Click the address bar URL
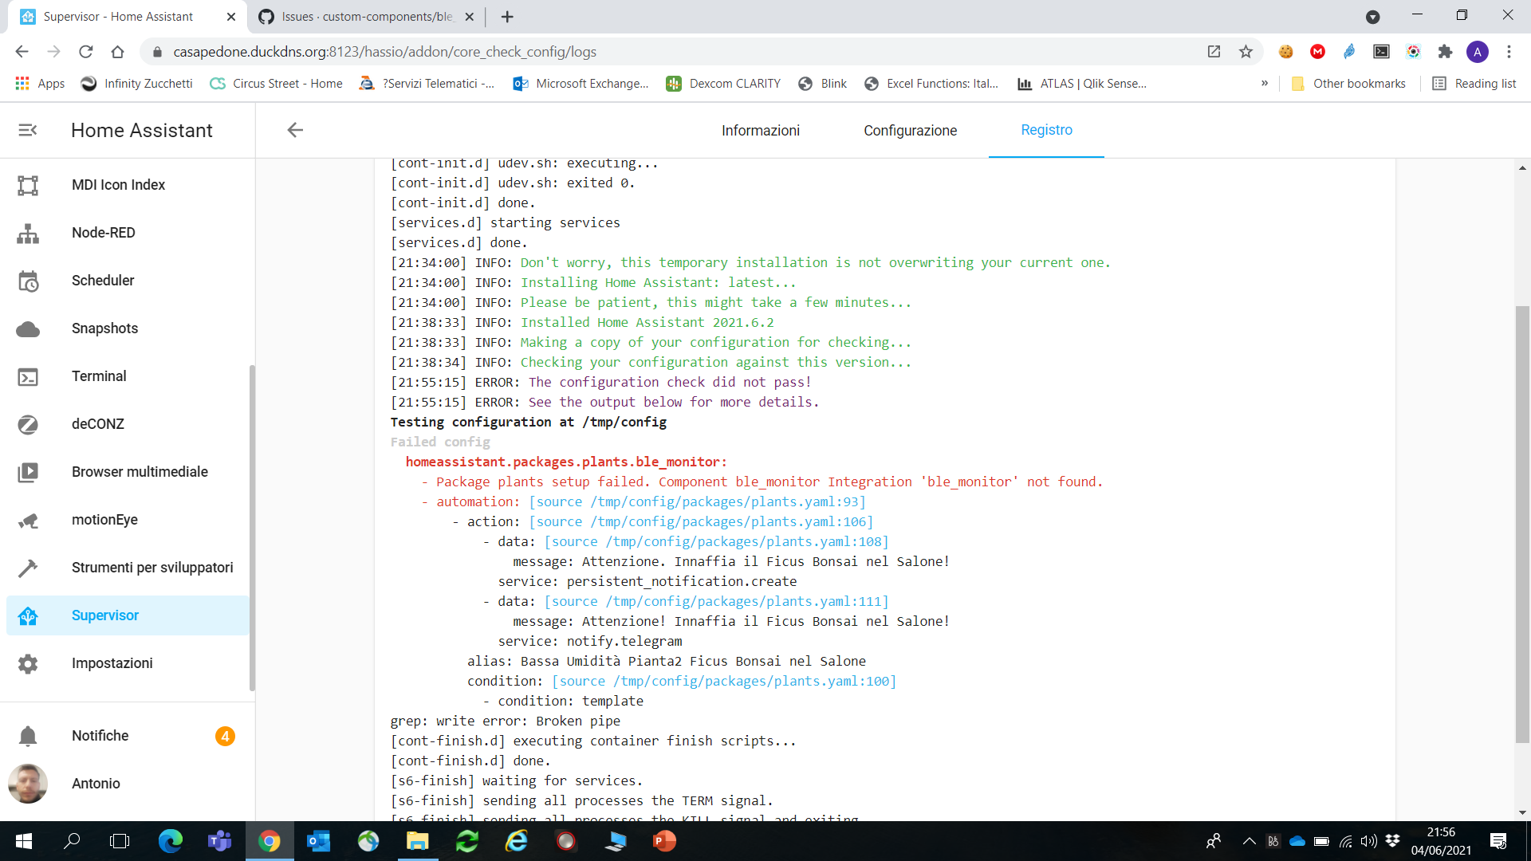 (385, 52)
